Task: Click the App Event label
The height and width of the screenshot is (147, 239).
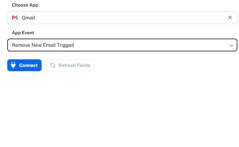Action: coord(23,33)
